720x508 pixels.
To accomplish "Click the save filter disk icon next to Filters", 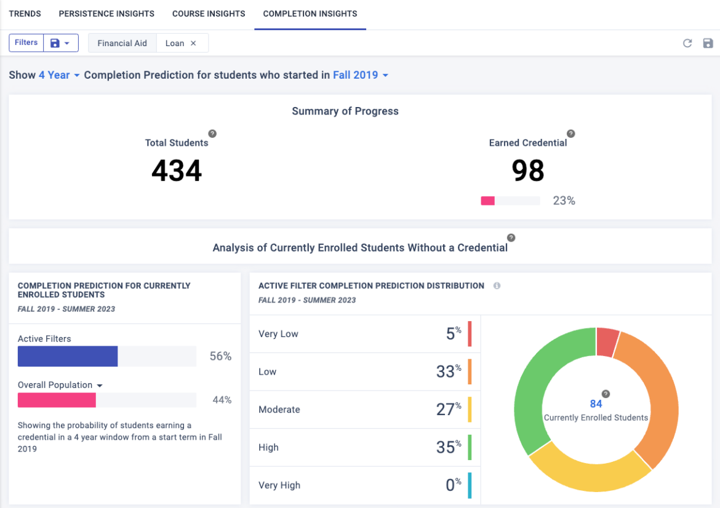I will (x=55, y=42).
